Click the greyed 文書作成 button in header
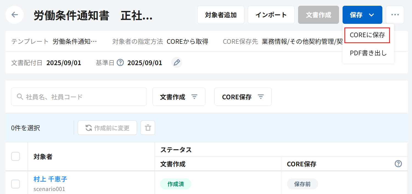The width and height of the screenshot is (412, 194). click(318, 15)
